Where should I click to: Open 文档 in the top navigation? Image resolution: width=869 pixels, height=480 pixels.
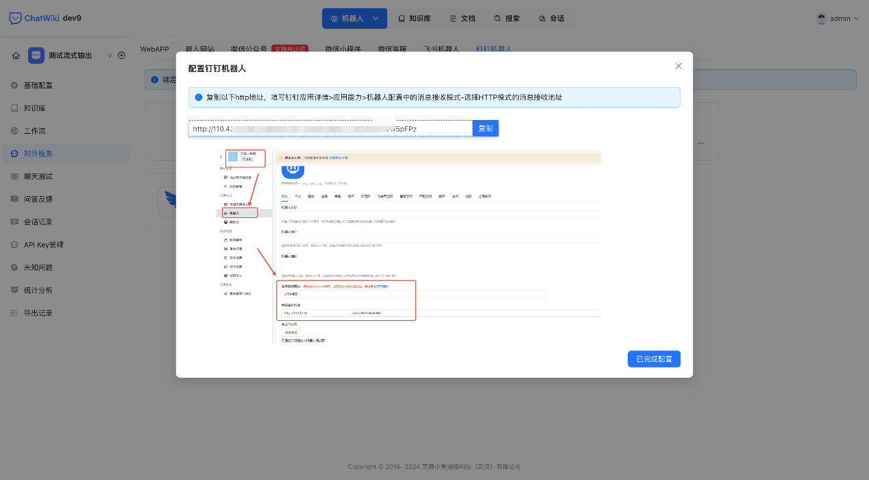click(463, 19)
